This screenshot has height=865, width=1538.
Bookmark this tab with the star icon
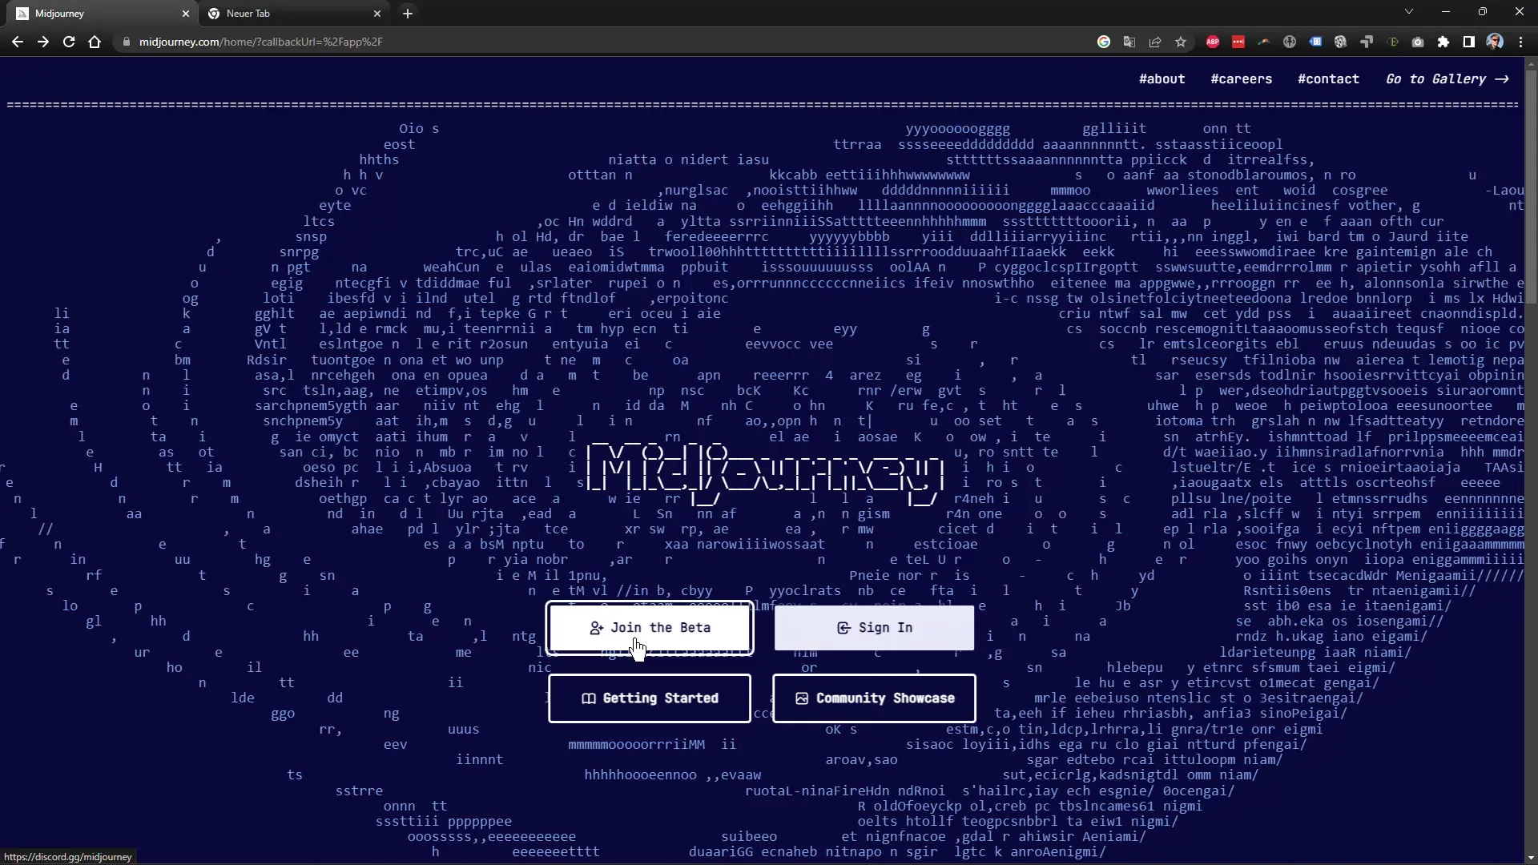pos(1181,42)
